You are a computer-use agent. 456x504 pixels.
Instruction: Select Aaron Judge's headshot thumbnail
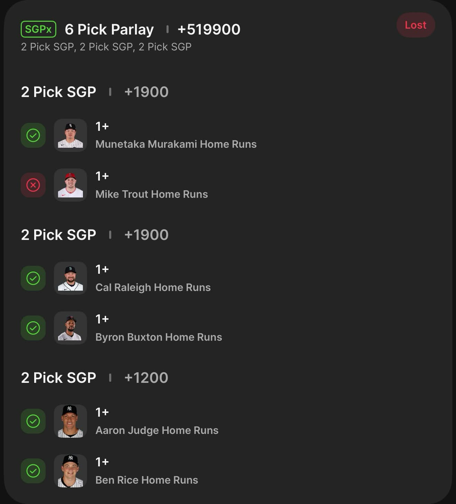(x=70, y=421)
